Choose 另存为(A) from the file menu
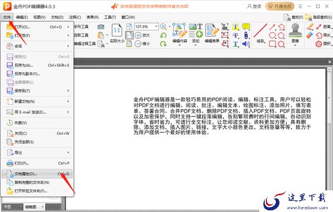This screenshot has height=212, width=333. pyautogui.click(x=37, y=65)
